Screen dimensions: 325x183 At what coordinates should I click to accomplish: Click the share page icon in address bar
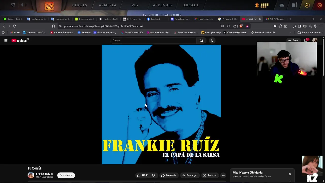235,26
